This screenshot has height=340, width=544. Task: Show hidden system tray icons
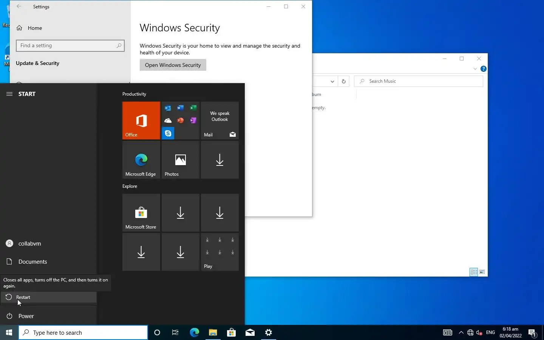point(461,332)
